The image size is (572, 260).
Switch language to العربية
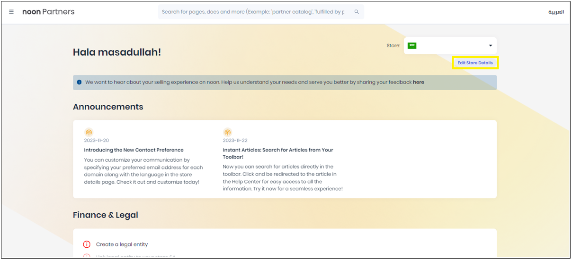point(556,12)
